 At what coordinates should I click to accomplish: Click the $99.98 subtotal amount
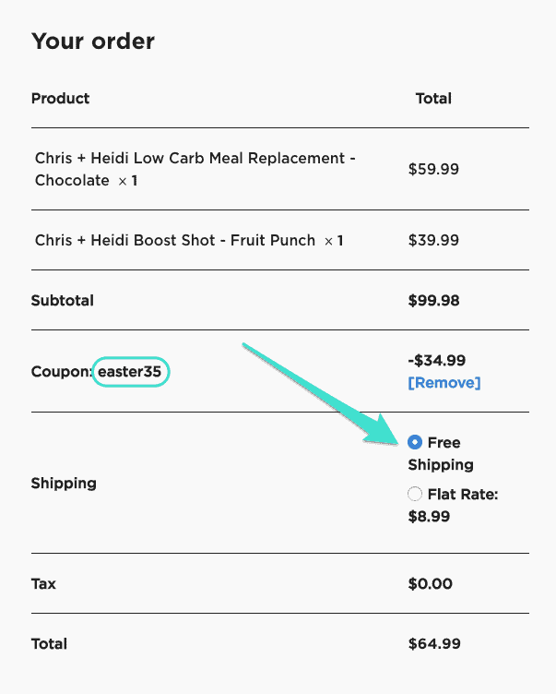433,300
